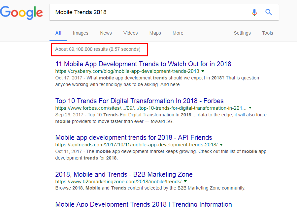Click the Google logo
Image resolution: width=297 pixels, height=207 pixels.
point(21,13)
